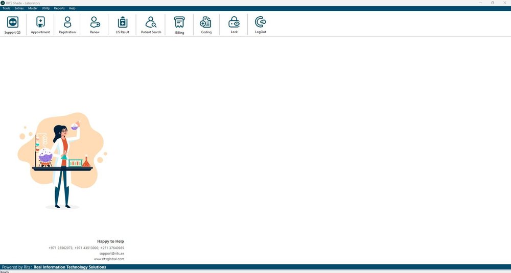Open the Utility menu

coord(45,9)
